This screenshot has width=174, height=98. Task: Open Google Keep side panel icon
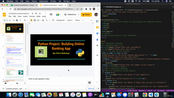pos(97,27)
